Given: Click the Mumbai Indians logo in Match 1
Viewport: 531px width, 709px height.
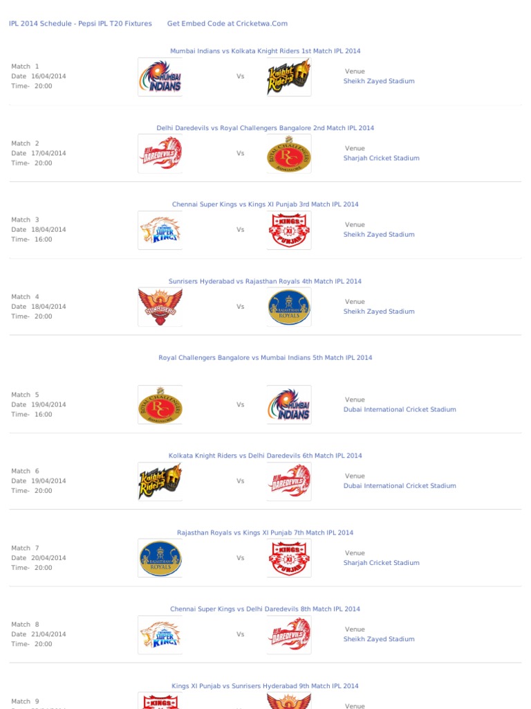Looking at the screenshot, I should [x=160, y=77].
